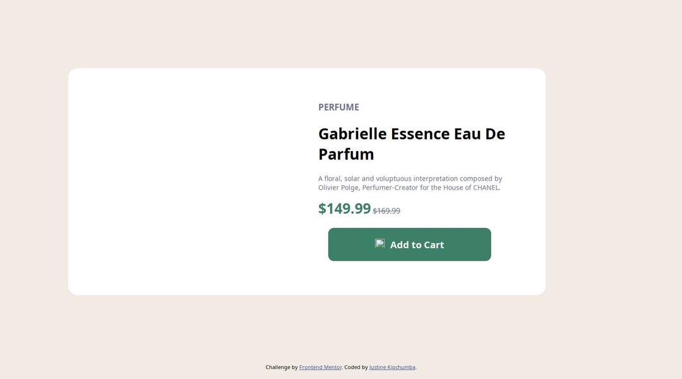Click the word Essence in the title
This screenshot has height=379, width=682.
pyautogui.click(x=420, y=134)
